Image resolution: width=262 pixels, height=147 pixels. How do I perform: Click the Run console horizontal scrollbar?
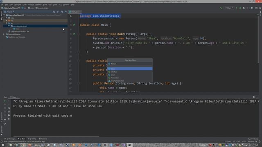point(56,136)
